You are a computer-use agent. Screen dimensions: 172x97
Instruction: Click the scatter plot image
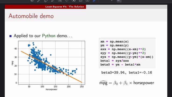tap(48, 66)
